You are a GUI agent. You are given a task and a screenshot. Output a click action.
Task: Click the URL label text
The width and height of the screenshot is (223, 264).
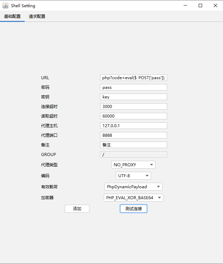(45, 77)
